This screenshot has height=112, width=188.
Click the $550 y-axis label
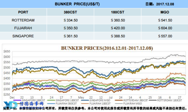[x=7, y=62]
